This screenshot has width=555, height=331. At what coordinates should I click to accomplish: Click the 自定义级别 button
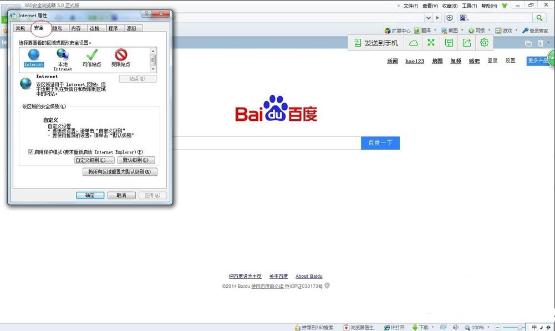coord(94,160)
